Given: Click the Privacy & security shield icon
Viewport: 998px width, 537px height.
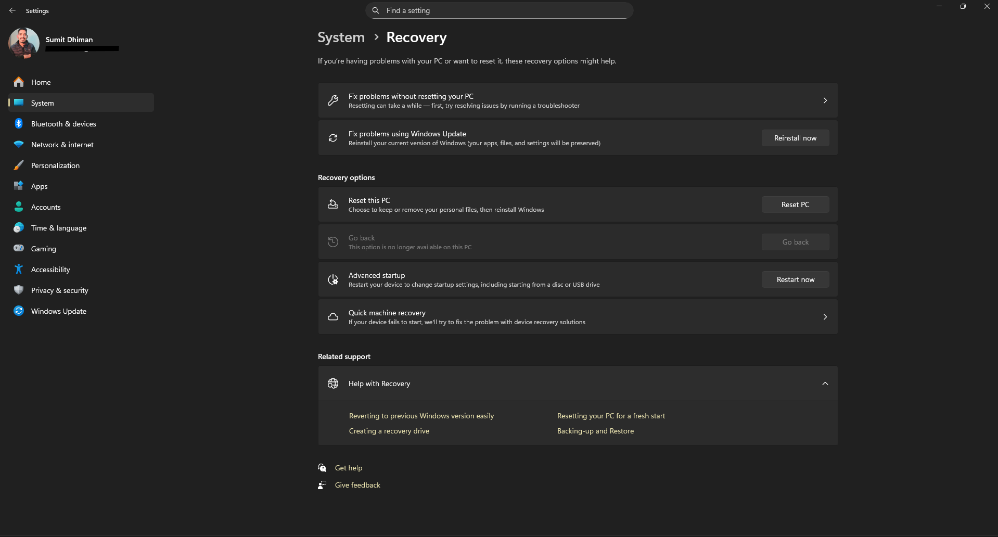Looking at the screenshot, I should [x=19, y=290].
